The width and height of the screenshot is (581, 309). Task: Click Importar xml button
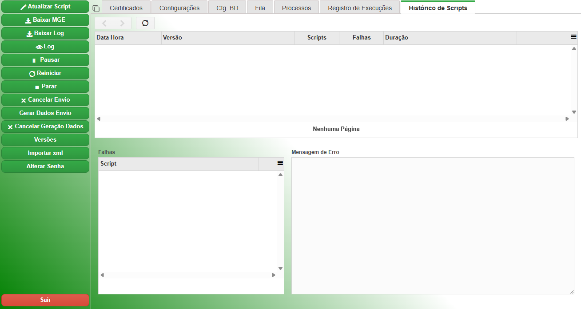coord(45,153)
